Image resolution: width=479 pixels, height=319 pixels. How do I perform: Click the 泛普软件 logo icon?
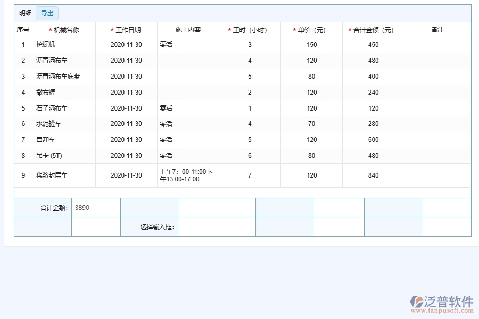click(416, 303)
